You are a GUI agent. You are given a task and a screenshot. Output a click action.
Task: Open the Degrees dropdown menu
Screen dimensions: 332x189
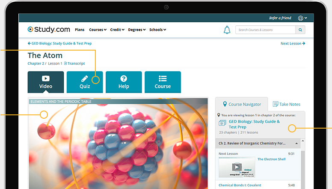[x=136, y=30]
